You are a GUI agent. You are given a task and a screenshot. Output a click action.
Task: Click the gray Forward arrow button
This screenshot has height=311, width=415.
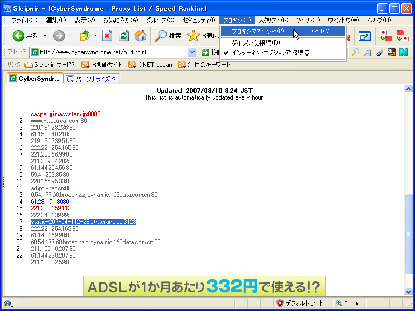coord(59,36)
